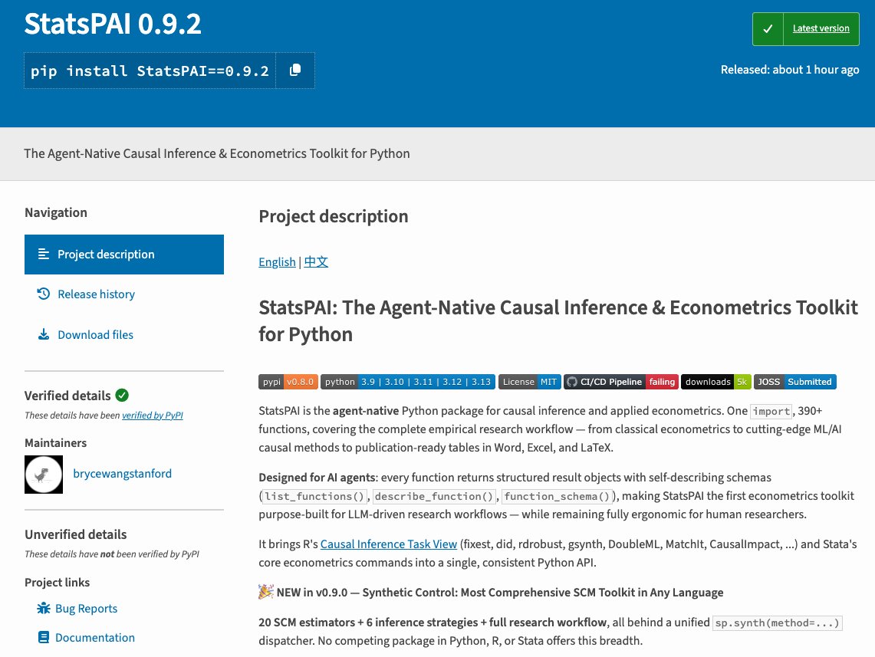Click the package summary tagline in gray bar
Screen dimensions: 875x657
point(216,154)
